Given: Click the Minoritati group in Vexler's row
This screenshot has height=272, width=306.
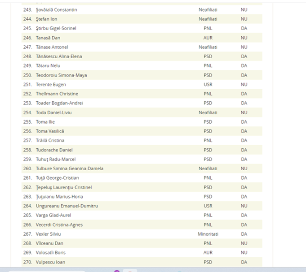Looking at the screenshot, I should point(208,234).
